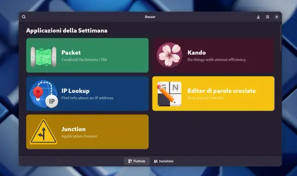Close the Bazaar window
This screenshot has width=297, height=176.
(277, 17)
